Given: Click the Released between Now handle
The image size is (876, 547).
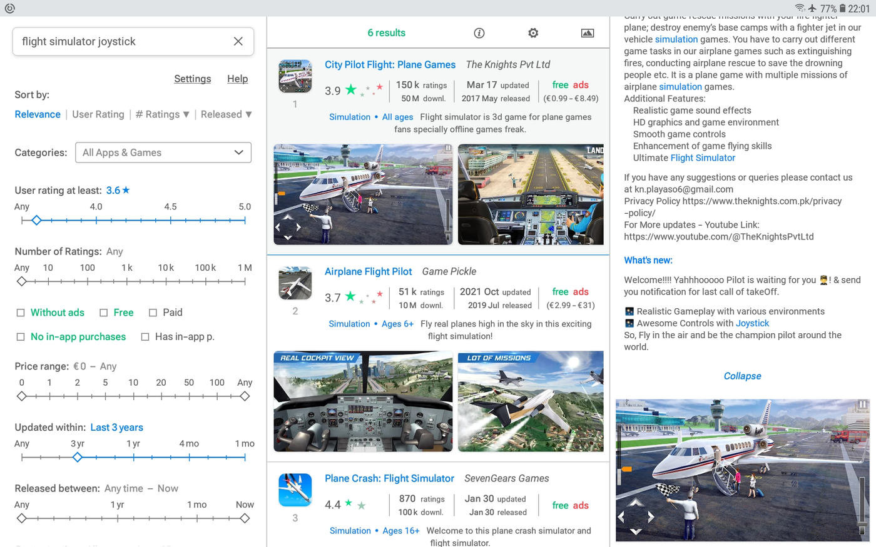Looking at the screenshot, I should click(x=245, y=518).
